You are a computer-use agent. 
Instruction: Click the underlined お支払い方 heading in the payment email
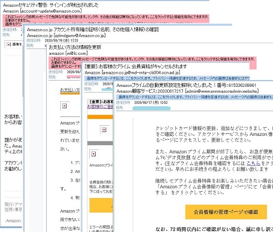tap(70, 90)
